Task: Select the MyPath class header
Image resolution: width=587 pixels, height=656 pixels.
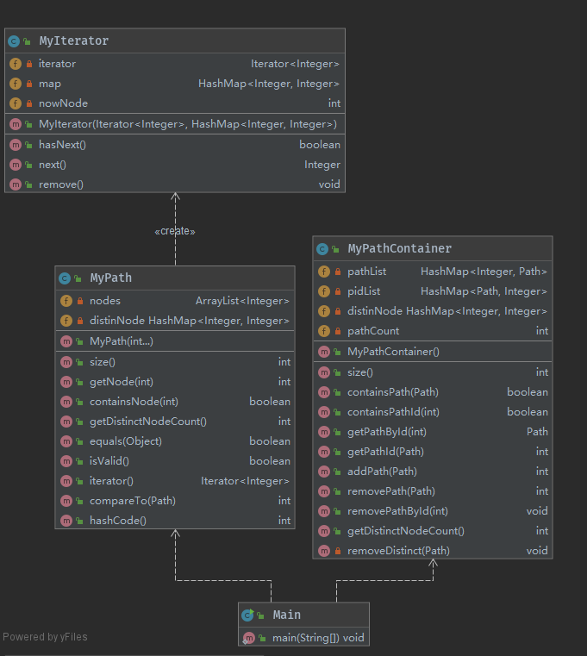Action: 175,278
